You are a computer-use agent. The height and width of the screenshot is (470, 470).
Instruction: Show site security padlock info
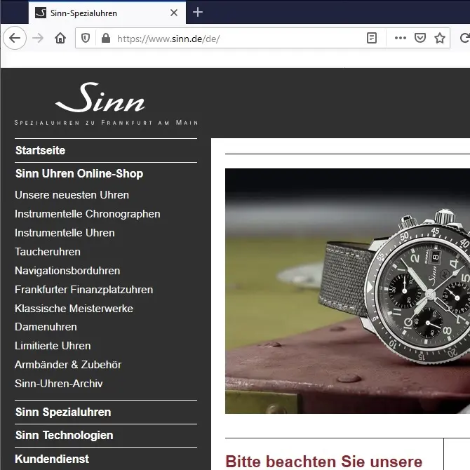point(105,38)
